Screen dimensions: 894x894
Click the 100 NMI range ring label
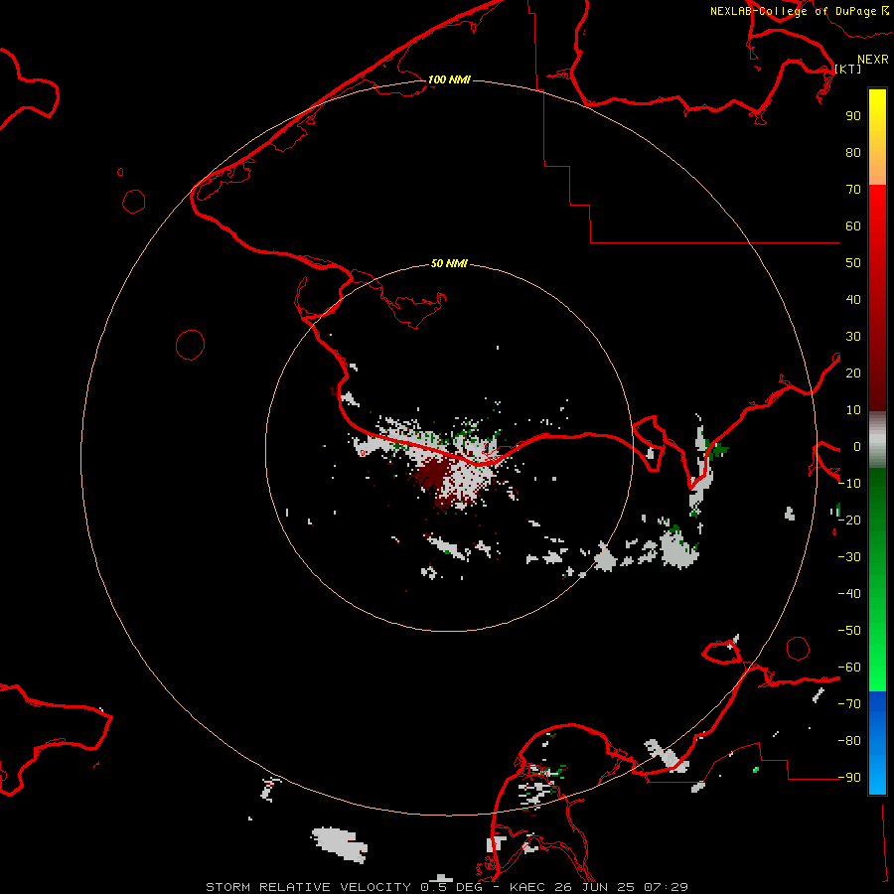click(x=449, y=79)
